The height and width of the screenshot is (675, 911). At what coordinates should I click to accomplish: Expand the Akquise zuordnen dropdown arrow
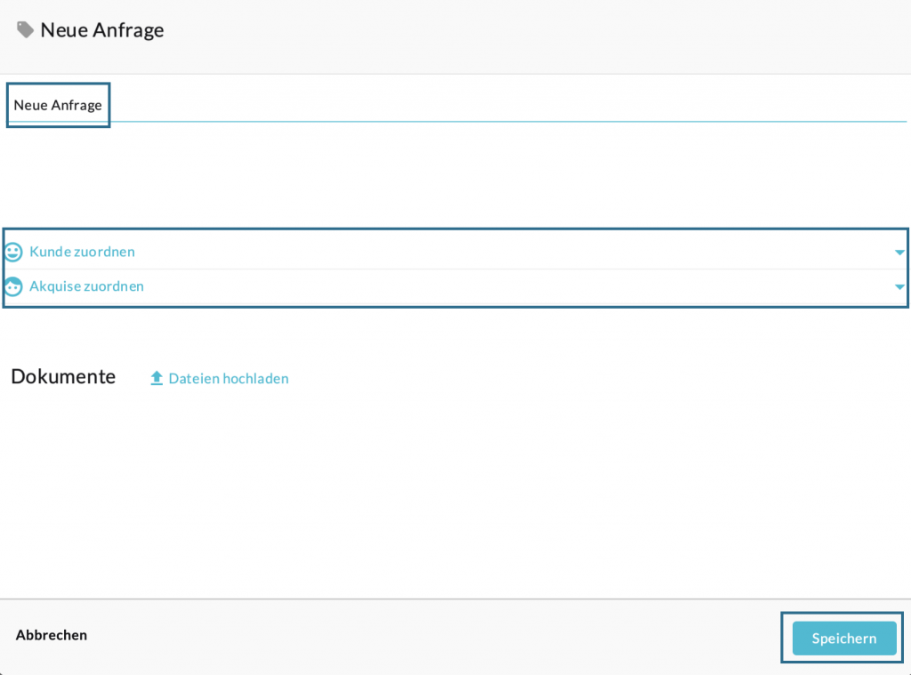coord(899,287)
